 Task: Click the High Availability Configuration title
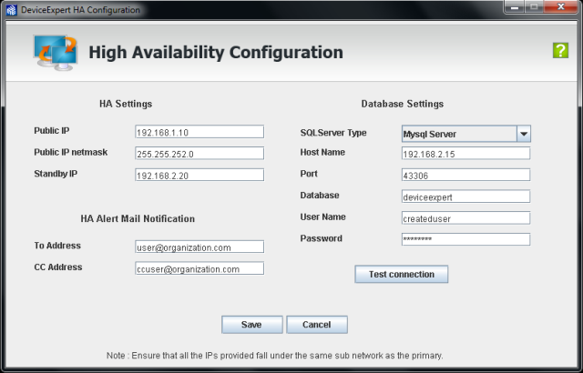pos(216,53)
